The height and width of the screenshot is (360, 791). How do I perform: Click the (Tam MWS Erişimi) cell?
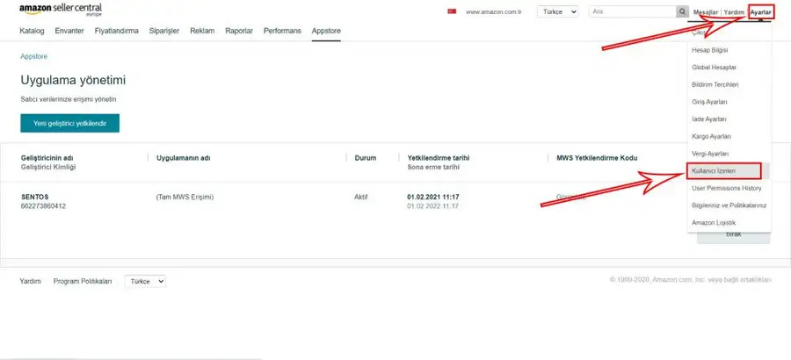(x=185, y=198)
